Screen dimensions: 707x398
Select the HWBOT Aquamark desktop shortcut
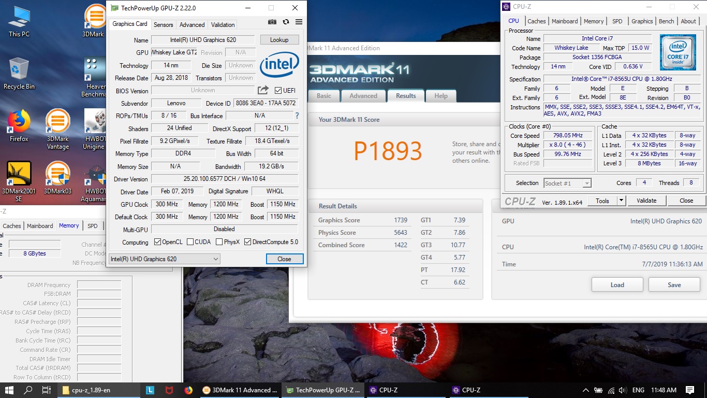pyautogui.click(x=94, y=182)
